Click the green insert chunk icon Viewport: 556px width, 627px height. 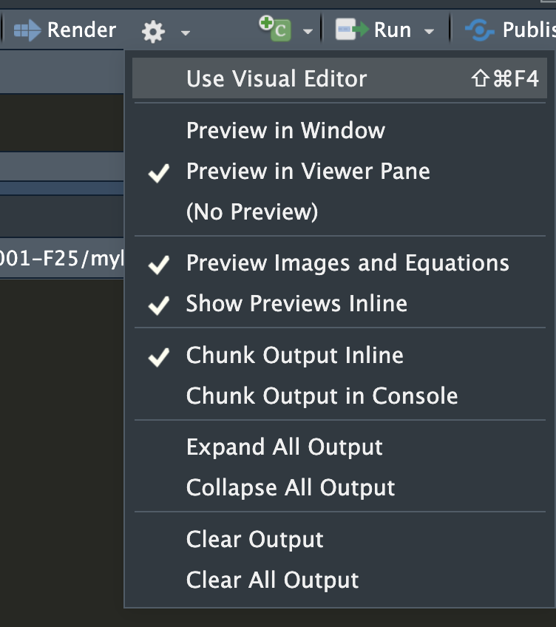click(x=275, y=28)
